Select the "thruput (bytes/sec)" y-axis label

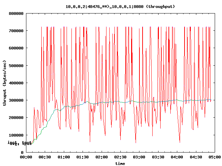[5, 83]
